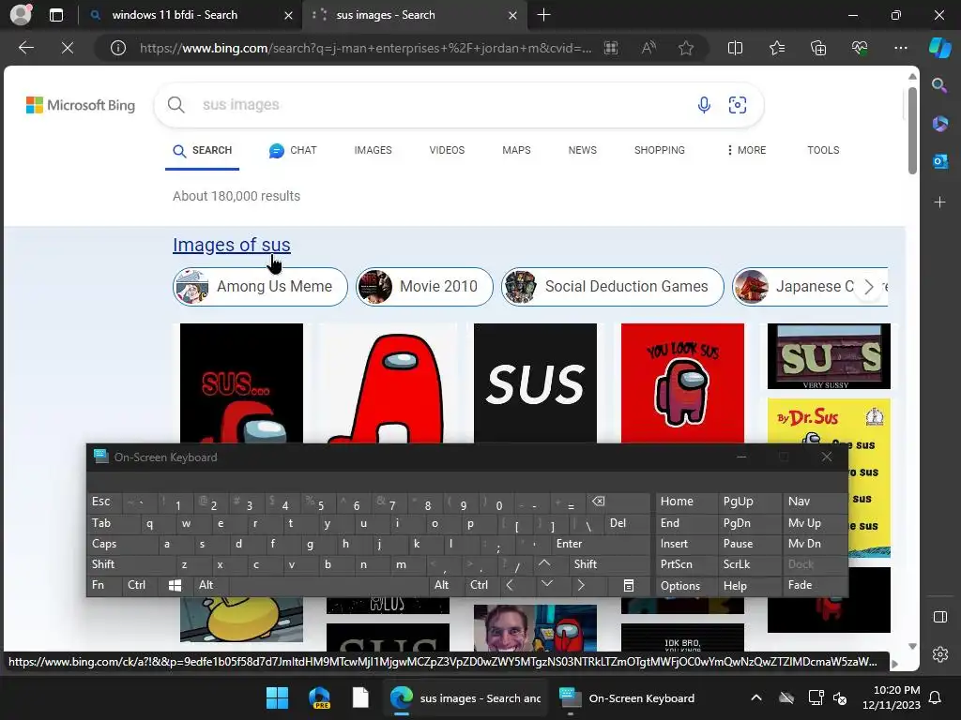This screenshot has height=720, width=961.
Task: Go back to previous page
Action: click(25, 48)
